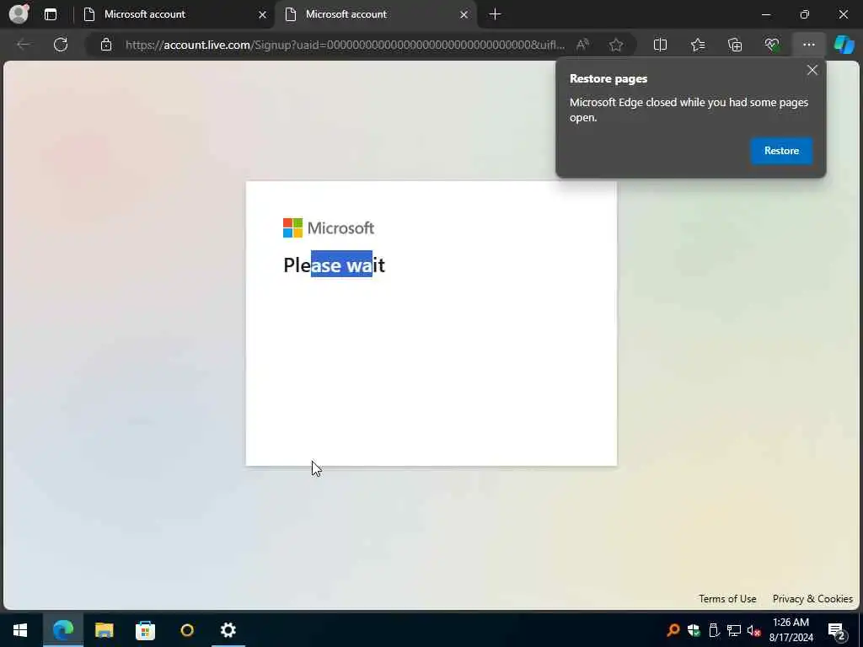Open clock showing 1:26 AM
Image resolution: width=863 pixels, height=647 pixels.
point(791,630)
